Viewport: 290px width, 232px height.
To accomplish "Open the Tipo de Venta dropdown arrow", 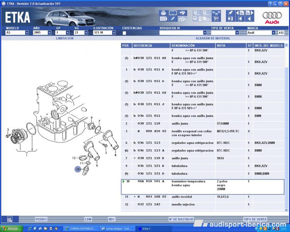I will (x=237, y=33).
